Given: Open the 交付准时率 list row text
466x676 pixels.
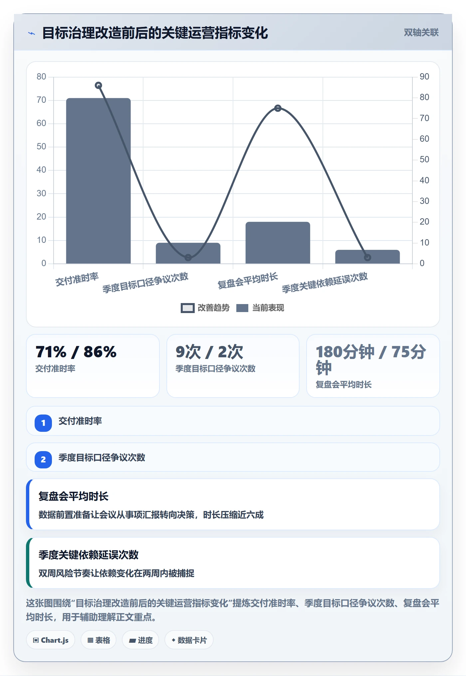Looking at the screenshot, I should (x=80, y=421).
